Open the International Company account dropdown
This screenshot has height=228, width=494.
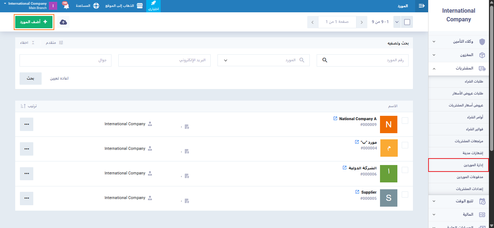click(x=27, y=6)
